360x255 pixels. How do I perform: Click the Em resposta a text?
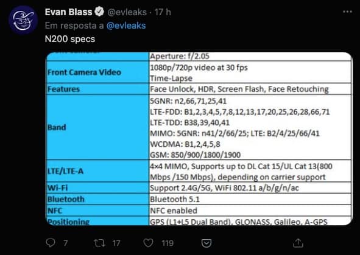coord(74,26)
